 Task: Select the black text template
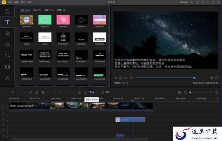coord(27,37)
